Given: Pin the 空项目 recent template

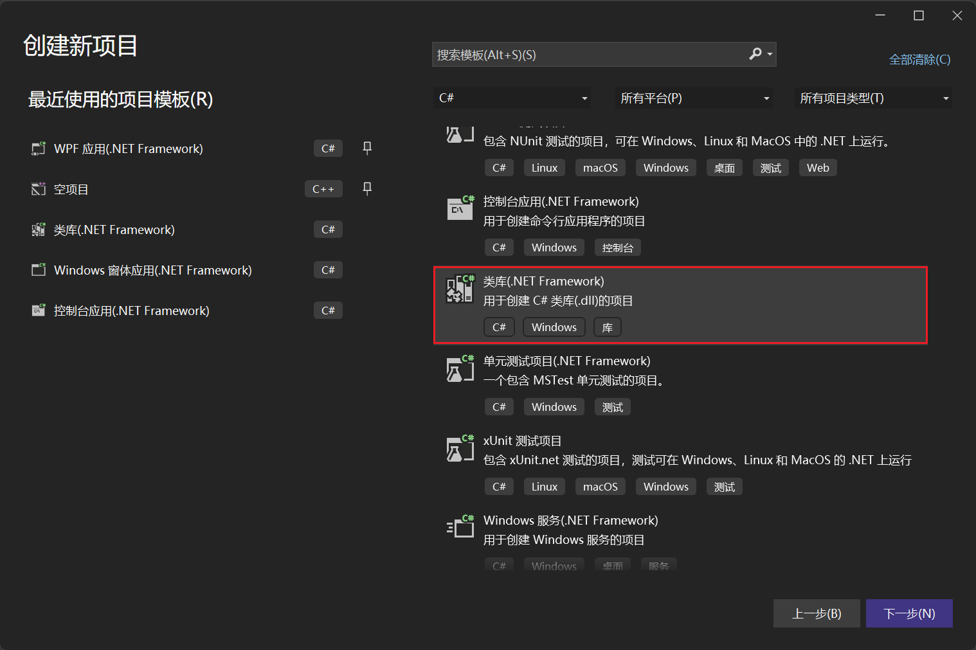Looking at the screenshot, I should pos(367,188).
